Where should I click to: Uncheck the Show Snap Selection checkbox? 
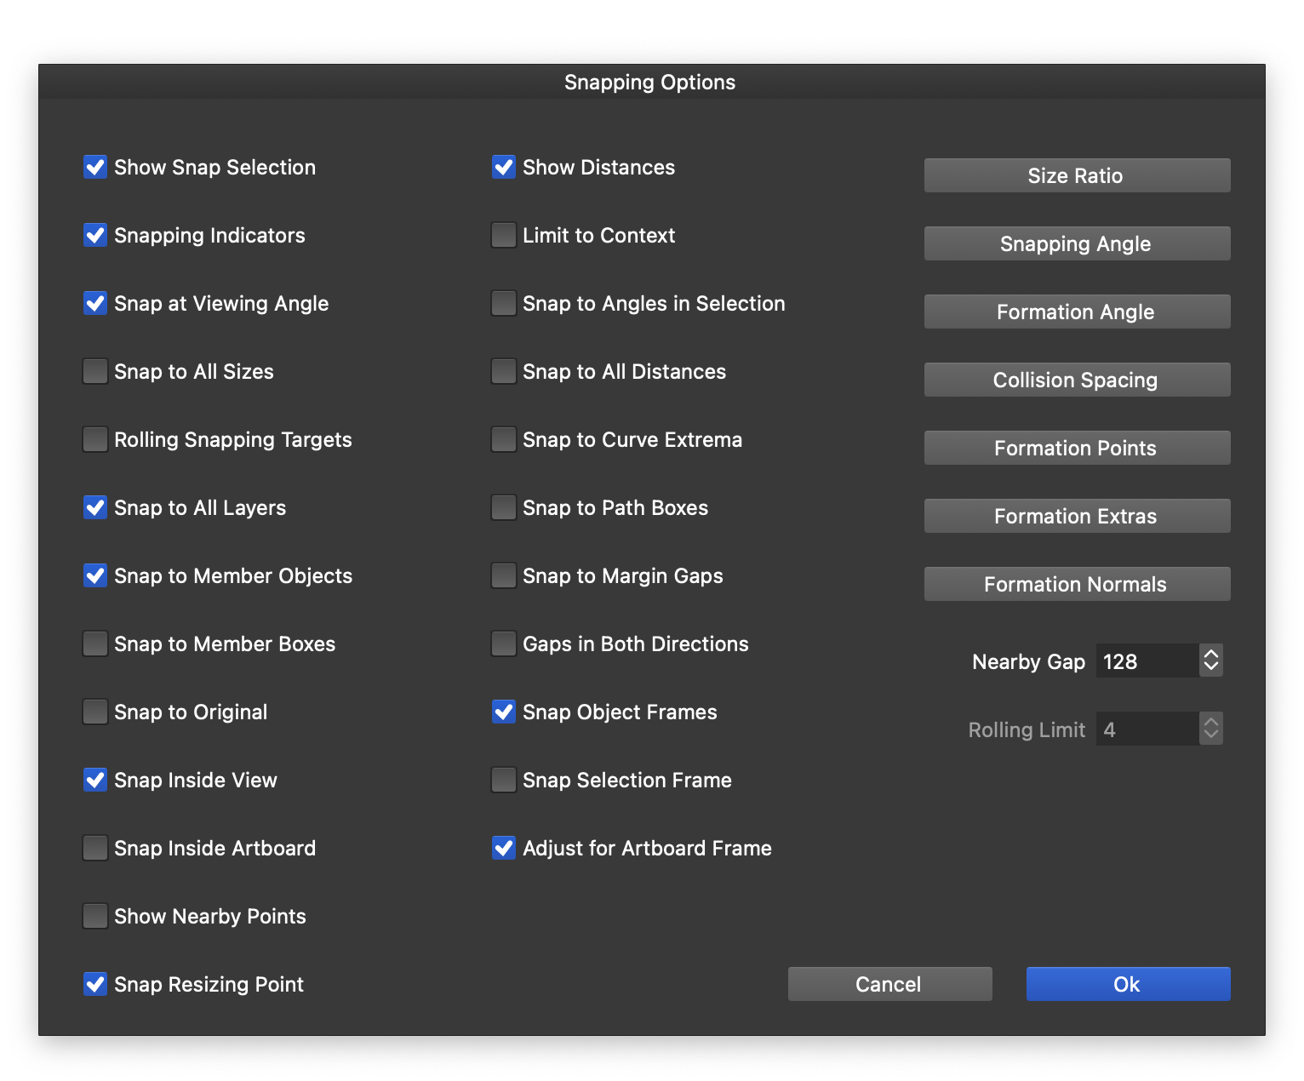coord(95,167)
